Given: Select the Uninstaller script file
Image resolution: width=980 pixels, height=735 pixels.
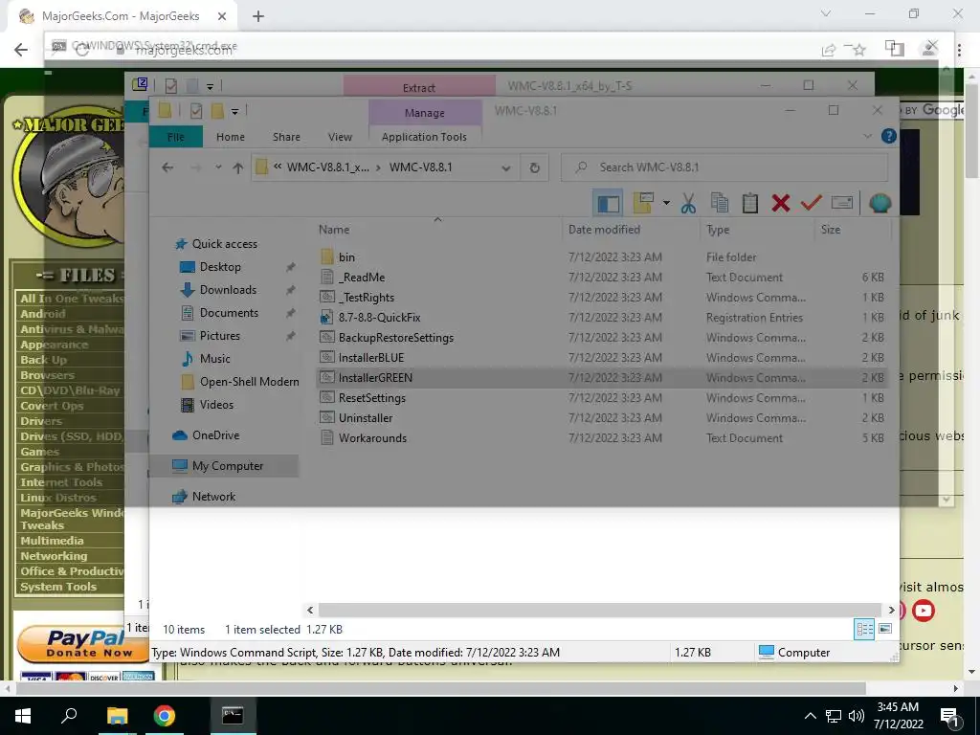Looking at the screenshot, I should (366, 418).
